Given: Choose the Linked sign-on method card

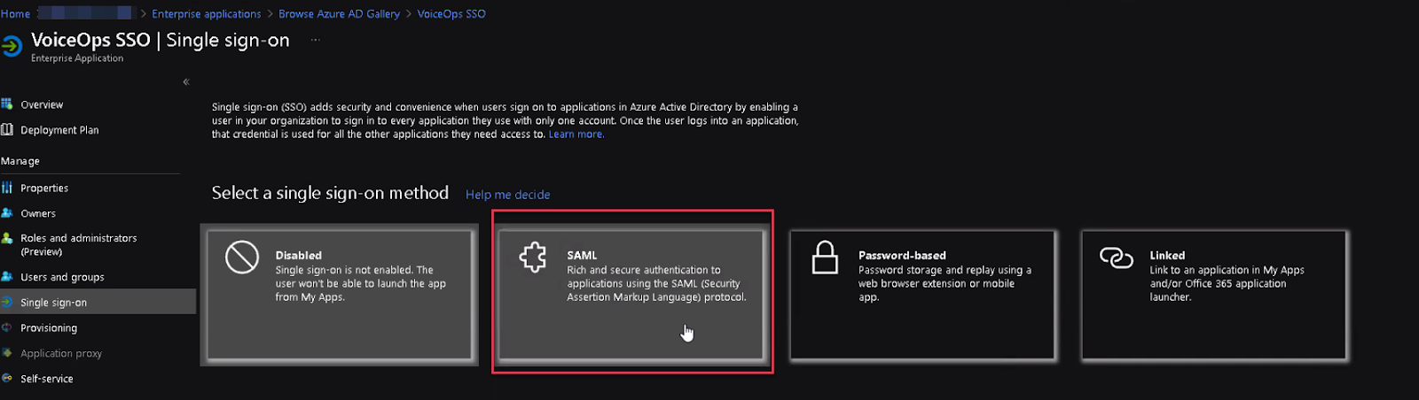Looking at the screenshot, I should click(1214, 295).
